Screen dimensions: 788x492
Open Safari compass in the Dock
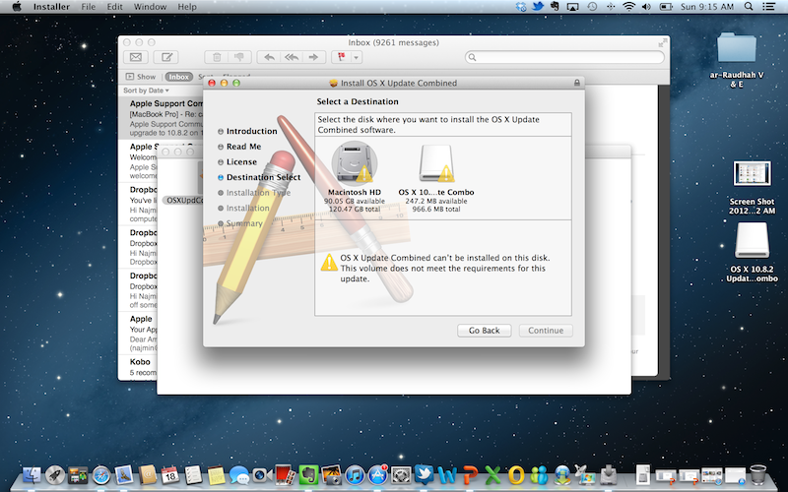click(x=101, y=474)
